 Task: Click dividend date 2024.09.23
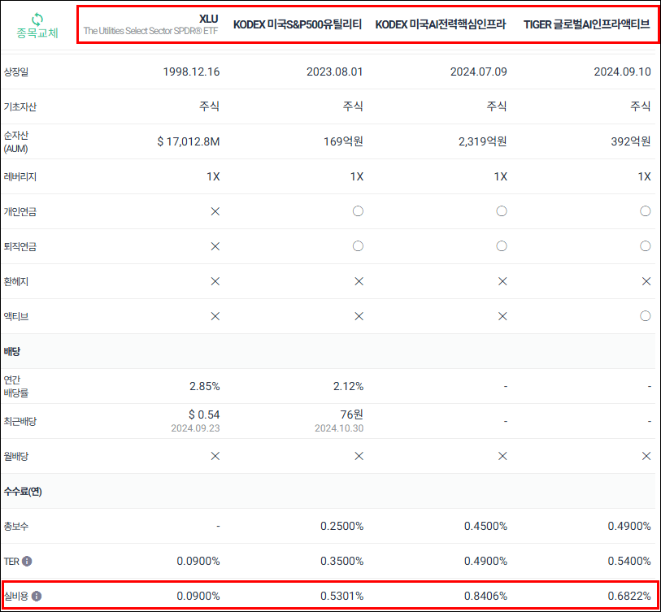coord(195,428)
